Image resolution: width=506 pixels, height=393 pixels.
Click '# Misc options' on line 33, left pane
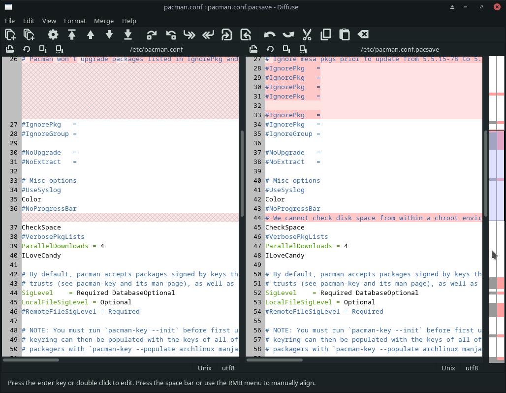49,181
